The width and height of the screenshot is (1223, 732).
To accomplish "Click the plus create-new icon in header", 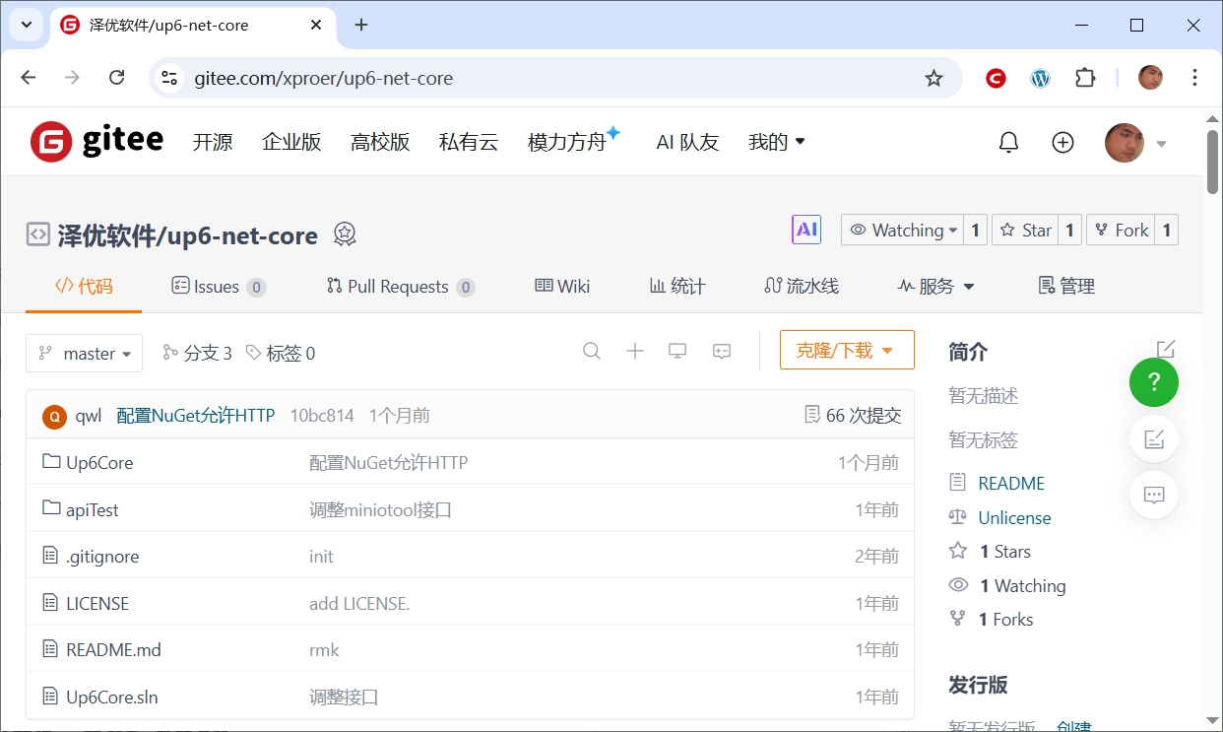I will pyautogui.click(x=1062, y=143).
